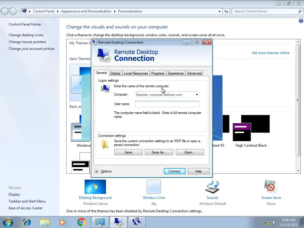The width and height of the screenshot is (304, 228).
Task: Expand the Appearance and Personalization breadcrumb arrow
Action: pos(115,12)
